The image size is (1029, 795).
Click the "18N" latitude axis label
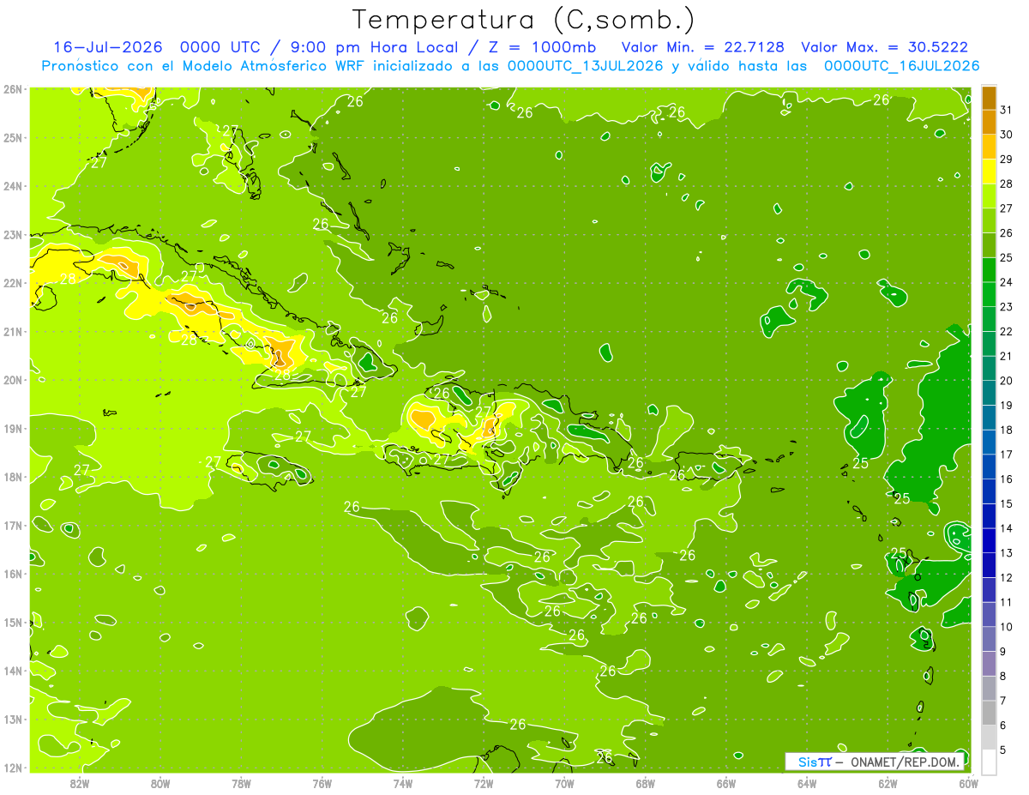(13, 477)
